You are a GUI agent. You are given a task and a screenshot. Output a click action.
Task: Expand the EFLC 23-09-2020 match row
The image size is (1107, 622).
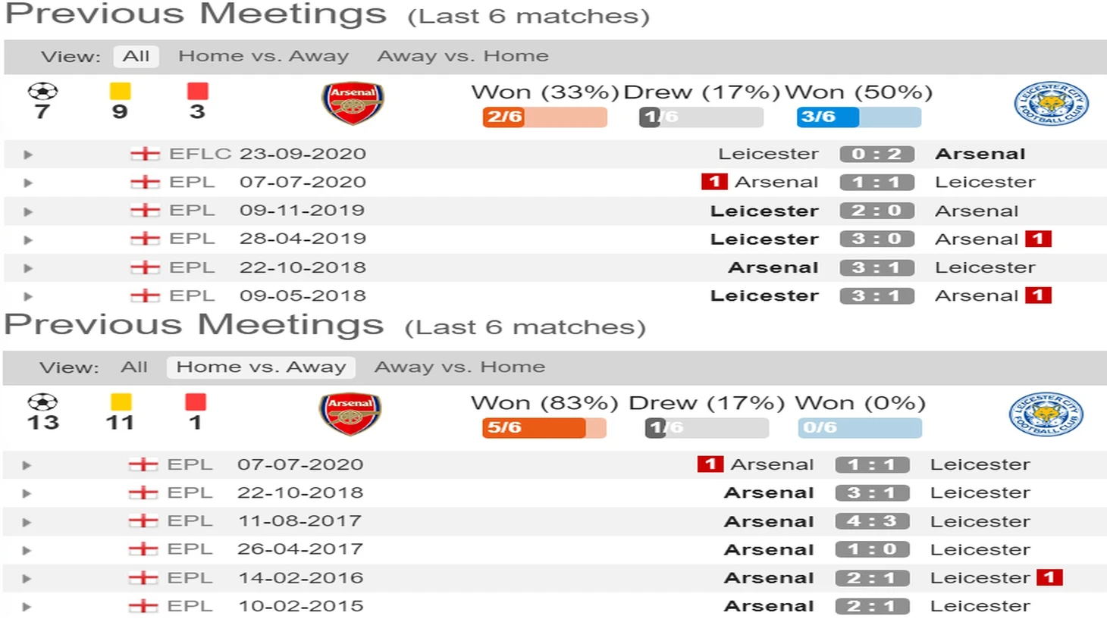[28, 155]
